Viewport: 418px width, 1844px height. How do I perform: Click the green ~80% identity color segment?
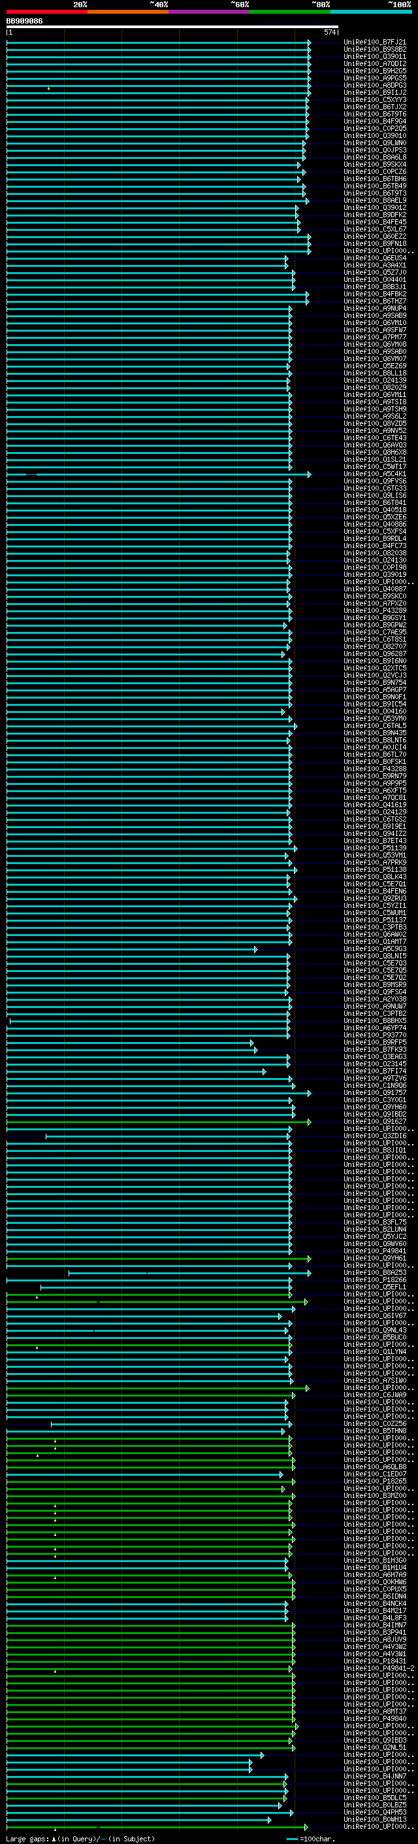(x=290, y=12)
